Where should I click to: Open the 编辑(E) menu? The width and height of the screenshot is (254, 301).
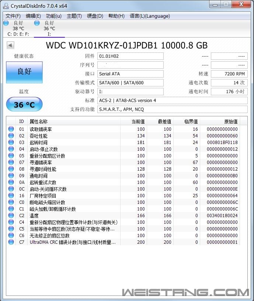[x=33, y=16]
